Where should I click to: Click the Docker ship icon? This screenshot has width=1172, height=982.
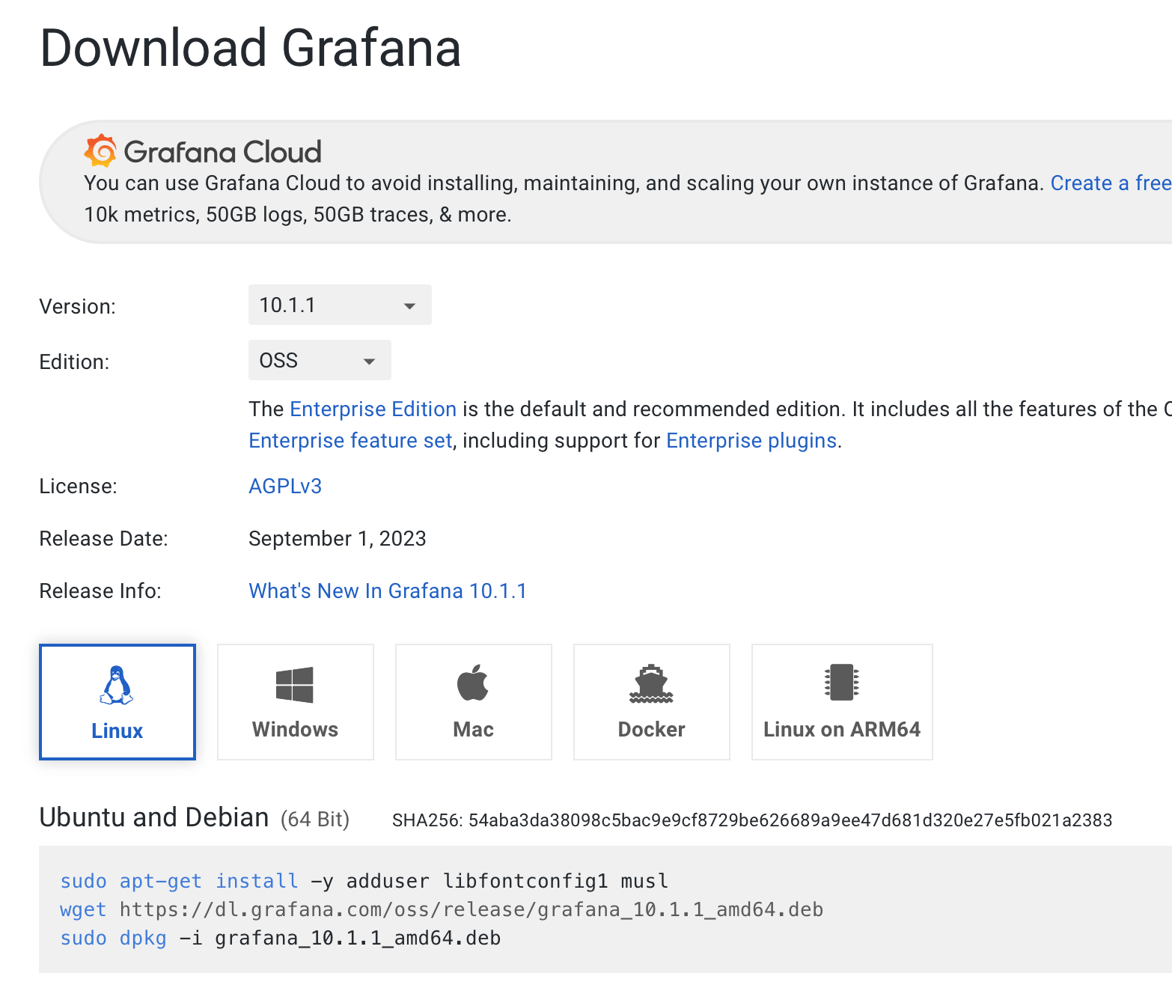[x=651, y=684]
